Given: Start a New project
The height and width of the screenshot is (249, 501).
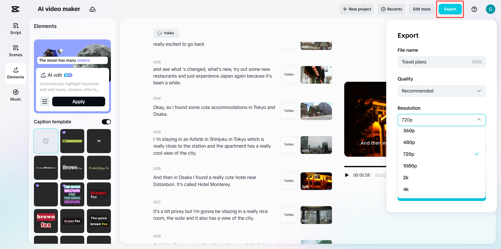Looking at the screenshot, I should pos(357,9).
